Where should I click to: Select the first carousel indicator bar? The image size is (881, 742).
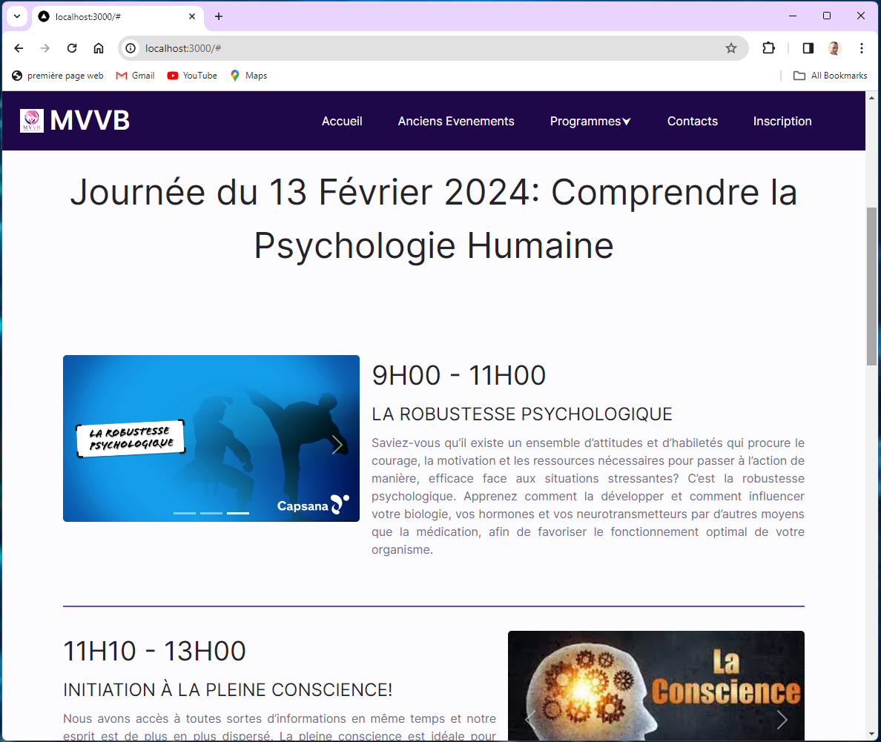185,513
